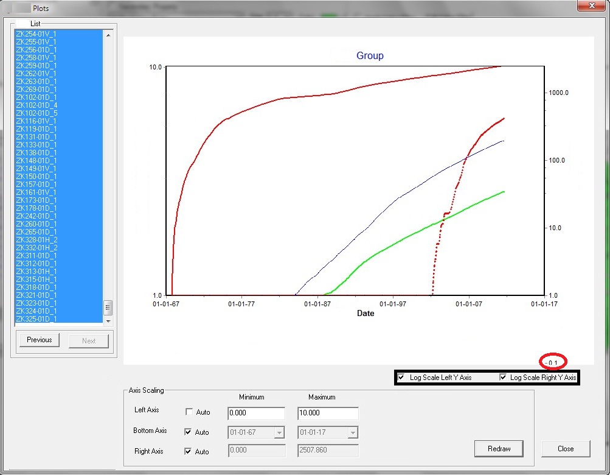610x475 pixels.
Task: Click list scrollbar down arrow
Action: coord(108,321)
